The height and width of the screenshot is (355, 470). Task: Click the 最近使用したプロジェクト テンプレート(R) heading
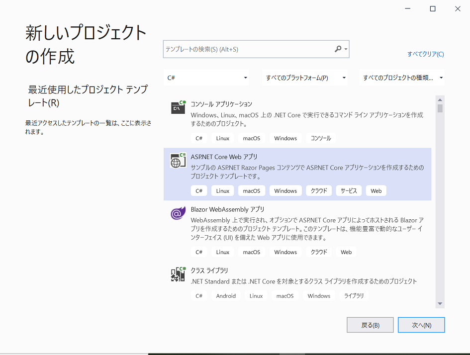click(88, 96)
